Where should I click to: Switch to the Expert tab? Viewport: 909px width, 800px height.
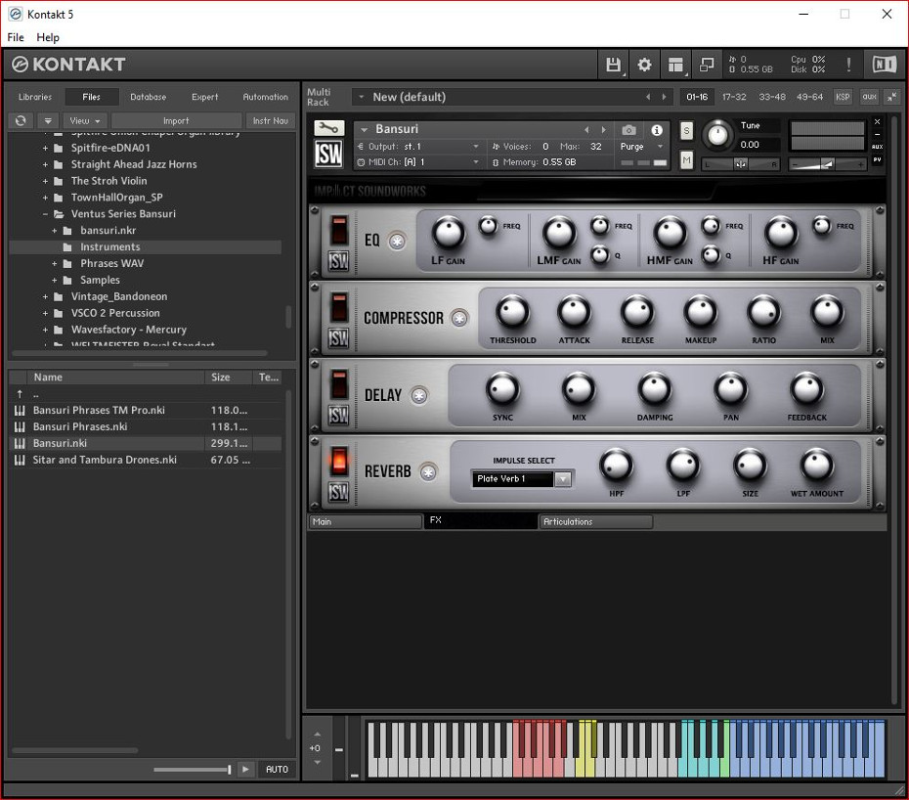click(204, 97)
